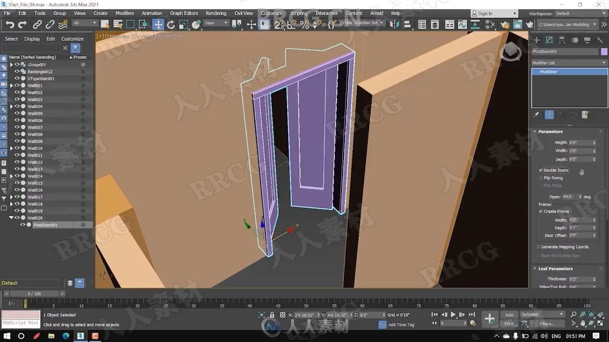Activate the Pan View hand tool
The height and width of the screenshot is (342, 609).
coord(583,323)
